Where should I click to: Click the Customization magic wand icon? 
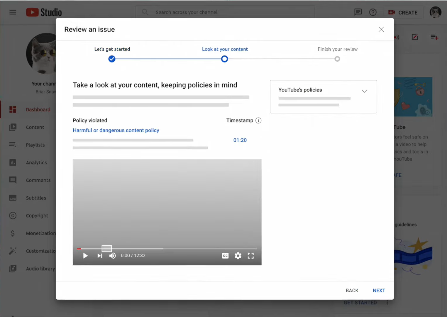pos(13,251)
